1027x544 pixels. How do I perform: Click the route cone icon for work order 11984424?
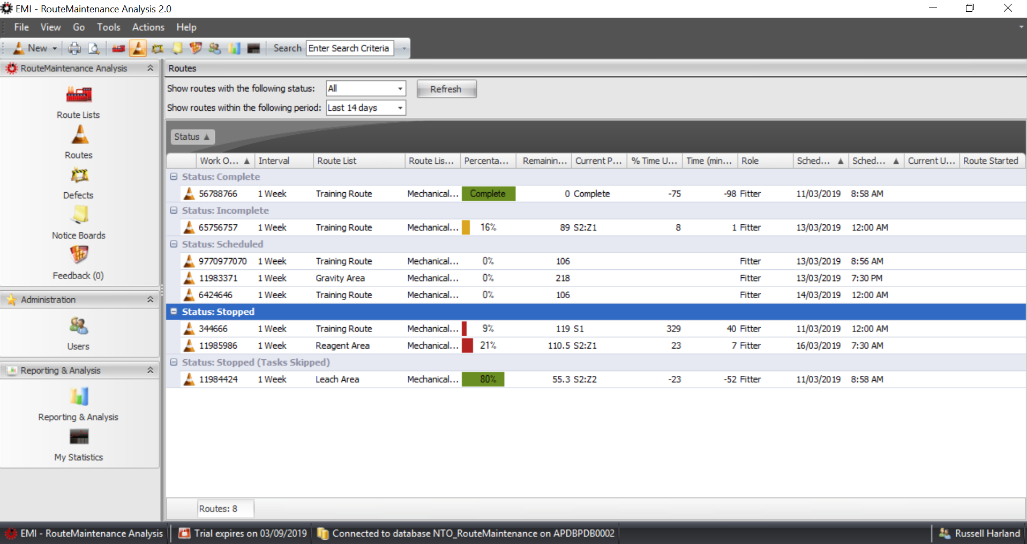(189, 380)
